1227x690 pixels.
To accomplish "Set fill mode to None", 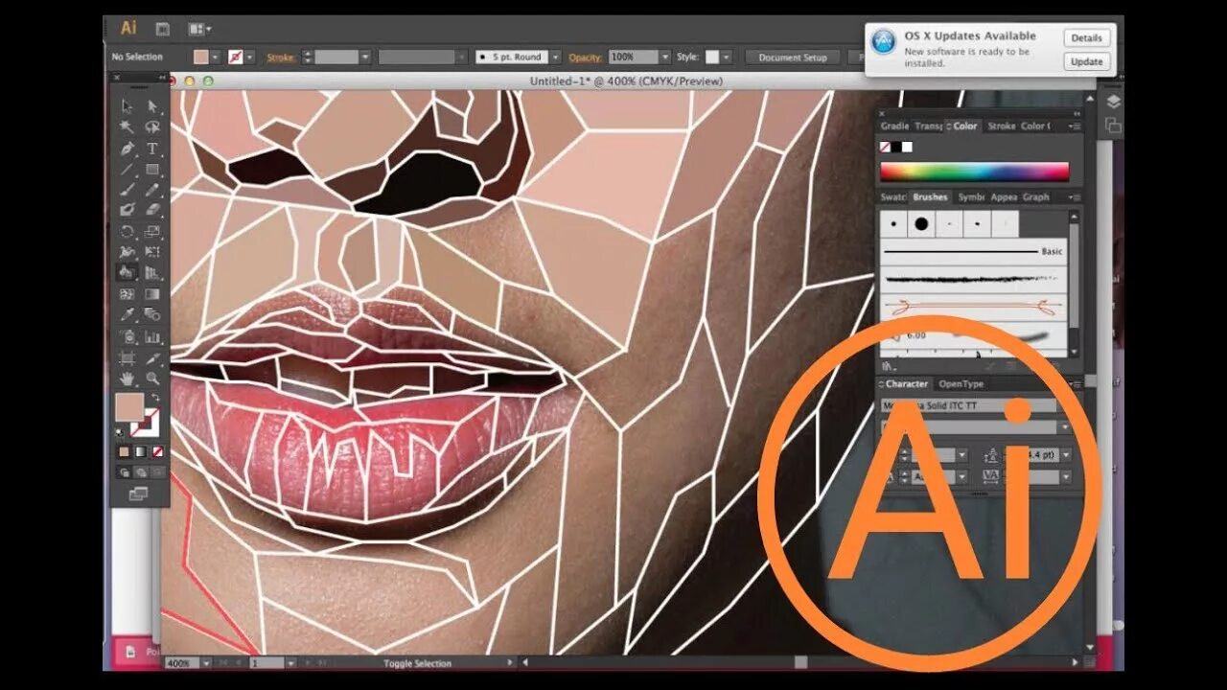I will [157, 451].
